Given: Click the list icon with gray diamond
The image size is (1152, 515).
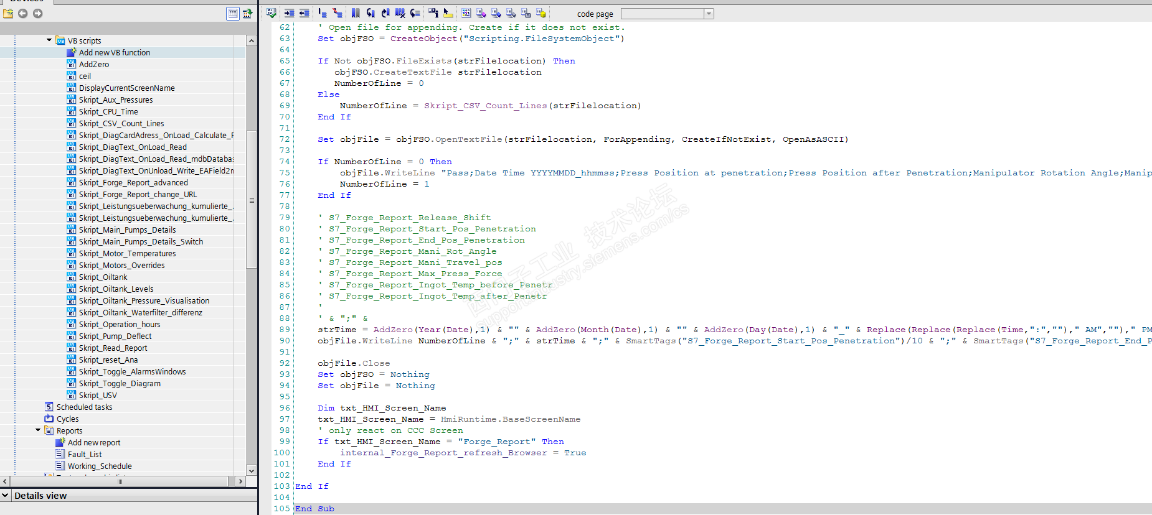Looking at the screenshot, I should [x=511, y=13].
